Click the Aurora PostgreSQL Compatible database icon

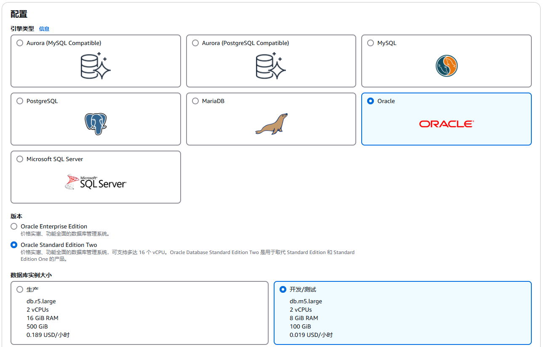tap(271, 66)
